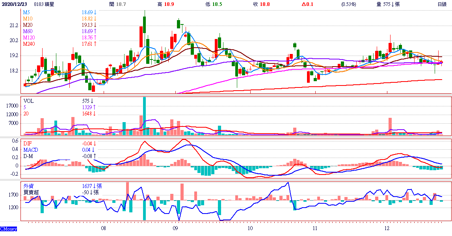Click the VOL label in the volume panel

(28, 101)
